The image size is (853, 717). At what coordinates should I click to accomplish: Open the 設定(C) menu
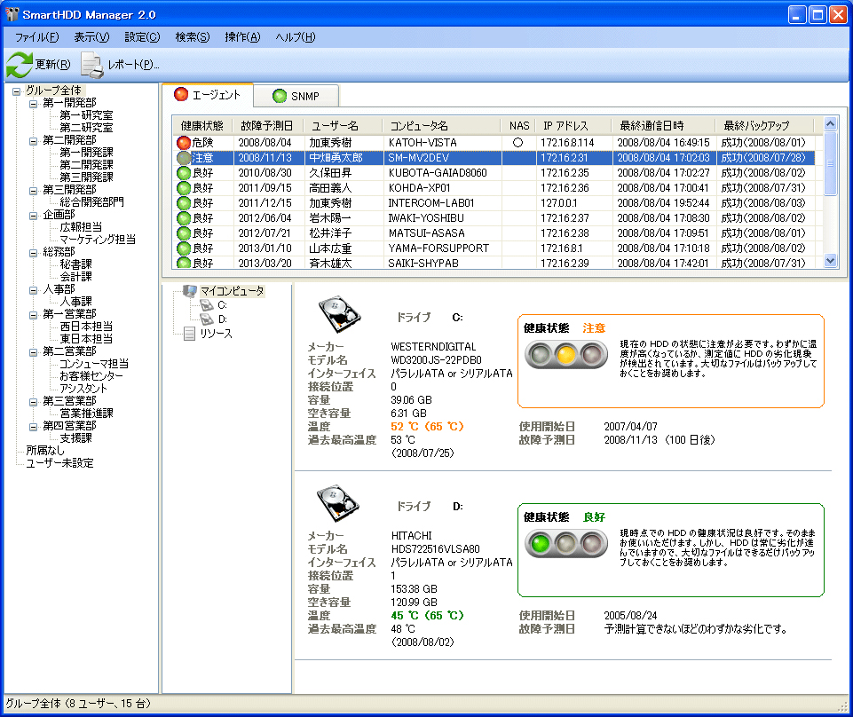[x=142, y=37]
